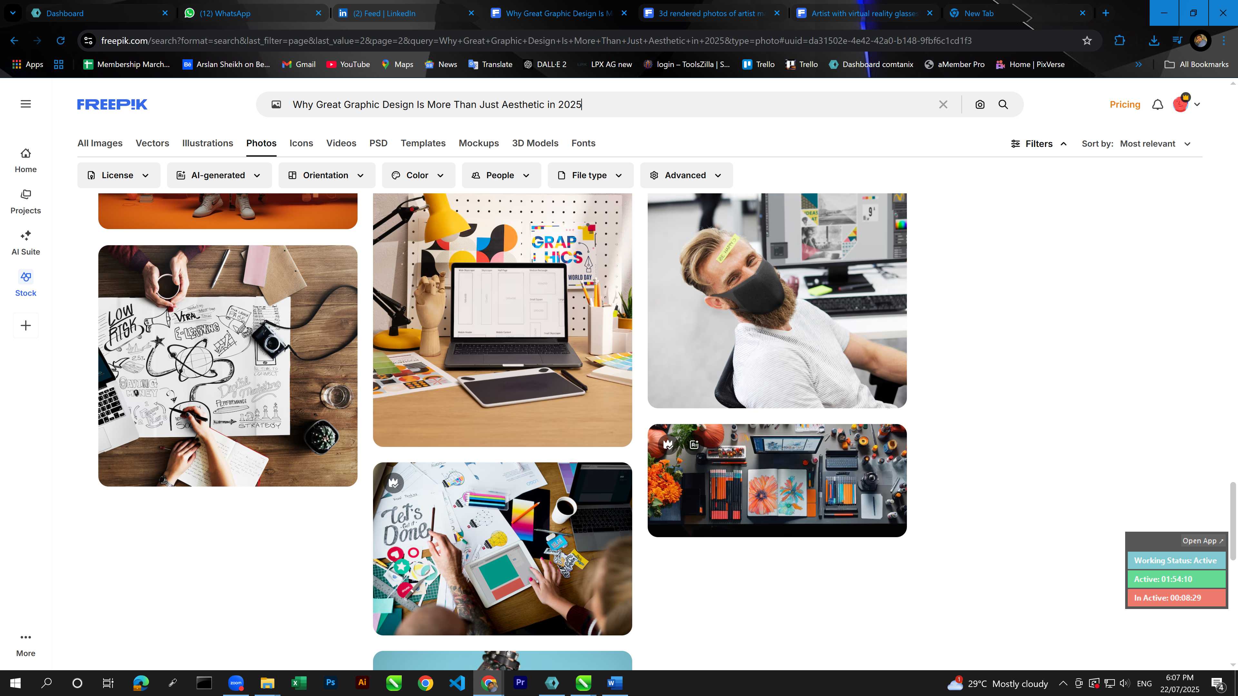The image size is (1238, 696).
Task: Switch to Templates tab
Action: [x=423, y=143]
